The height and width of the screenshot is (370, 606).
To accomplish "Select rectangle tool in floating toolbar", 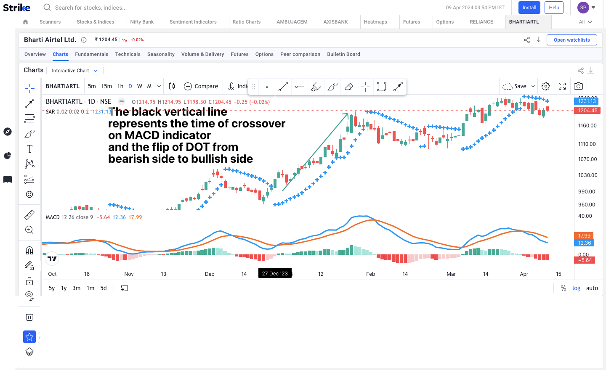I will tap(382, 87).
